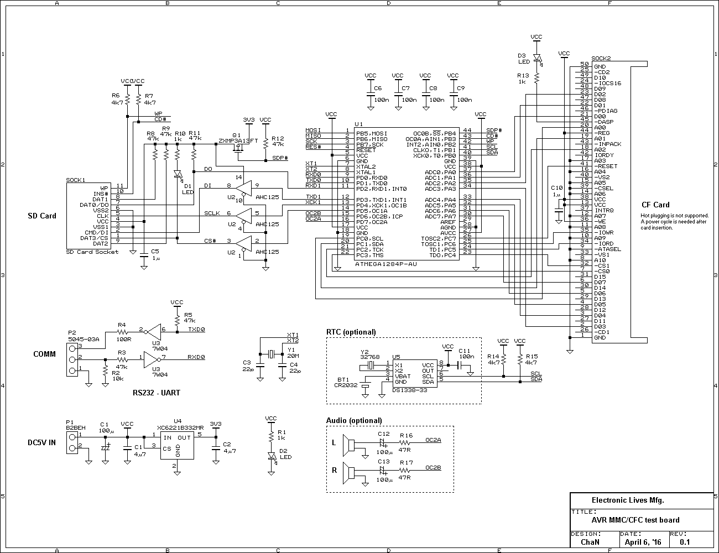Viewport: 719px width, 553px height.
Task: Click the '-PDIAG' pin label on SOCK2
Action: [606, 111]
